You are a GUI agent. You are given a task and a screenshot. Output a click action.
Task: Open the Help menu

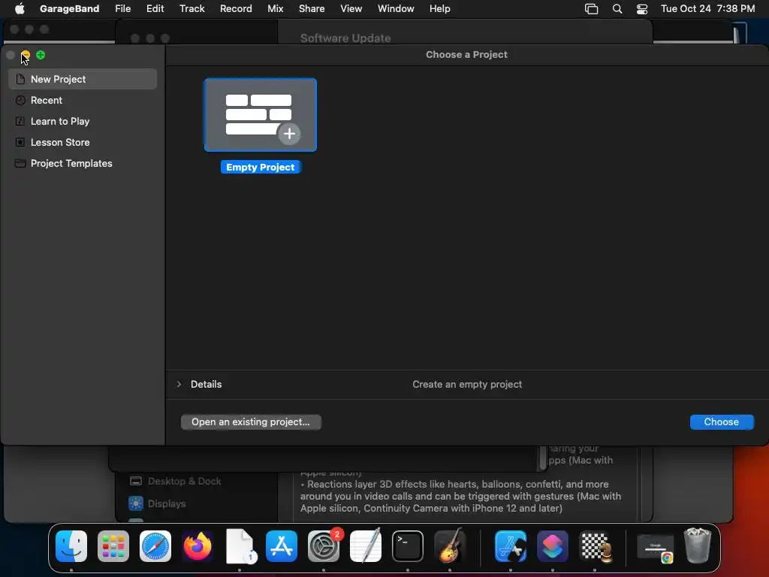pyautogui.click(x=440, y=9)
